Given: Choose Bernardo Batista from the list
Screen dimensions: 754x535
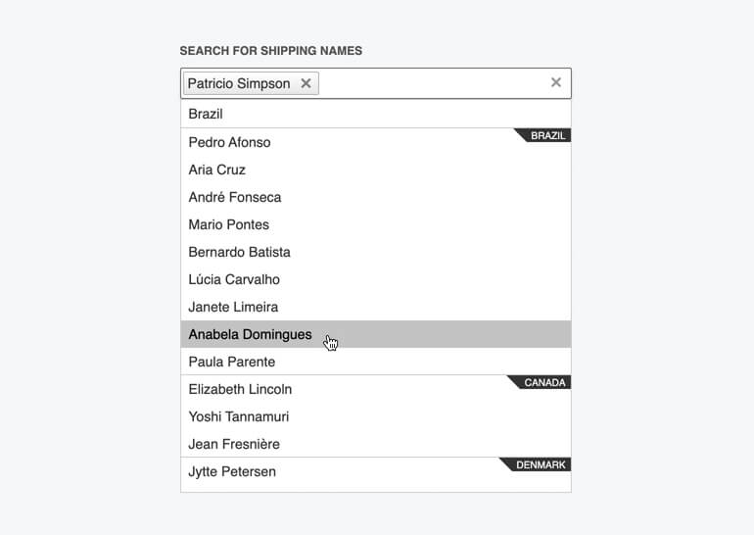Looking at the screenshot, I should point(239,252).
